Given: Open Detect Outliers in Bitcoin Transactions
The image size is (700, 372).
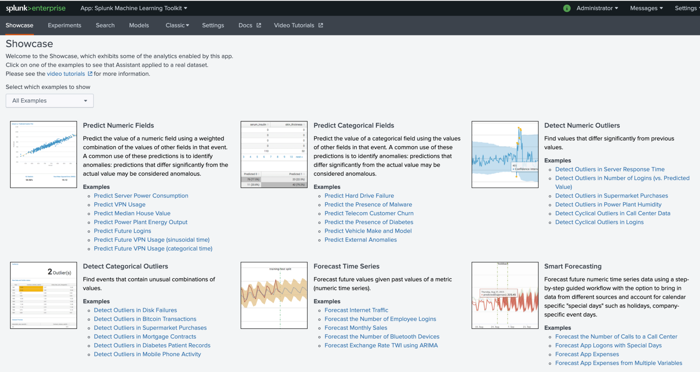Looking at the screenshot, I should [145, 319].
